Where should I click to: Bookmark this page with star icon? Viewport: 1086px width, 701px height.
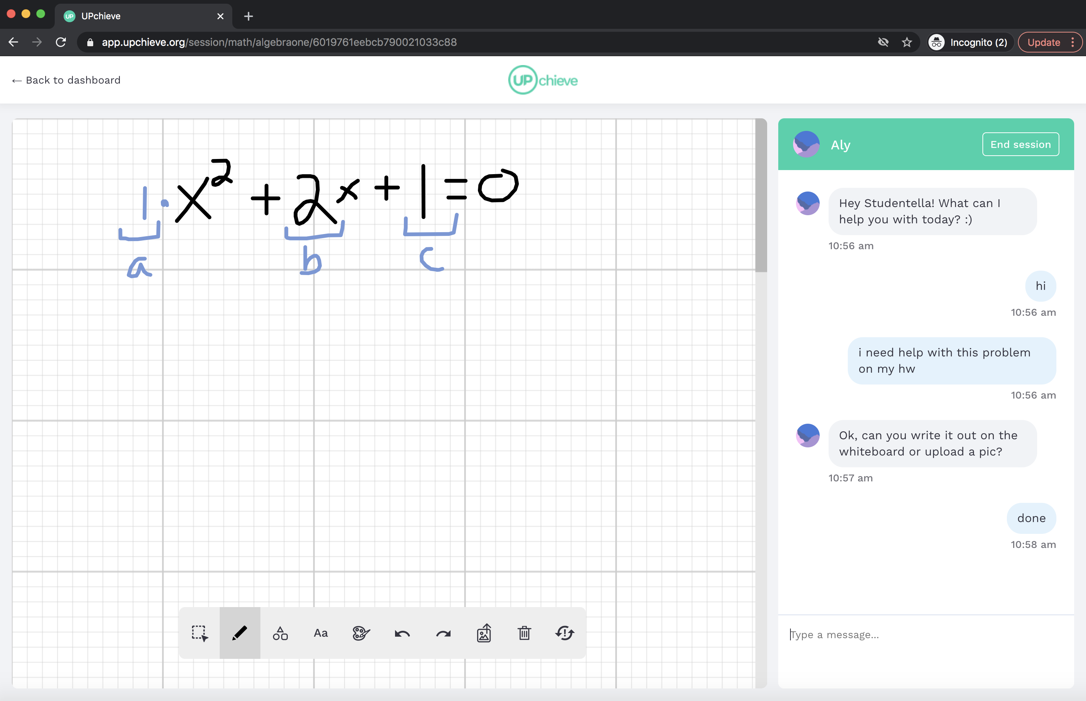click(x=907, y=42)
